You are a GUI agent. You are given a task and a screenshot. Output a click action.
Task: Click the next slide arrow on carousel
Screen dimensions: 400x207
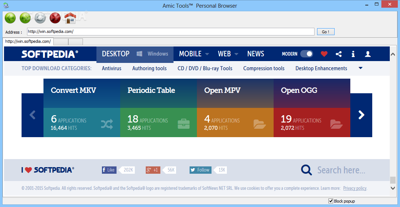point(361,115)
